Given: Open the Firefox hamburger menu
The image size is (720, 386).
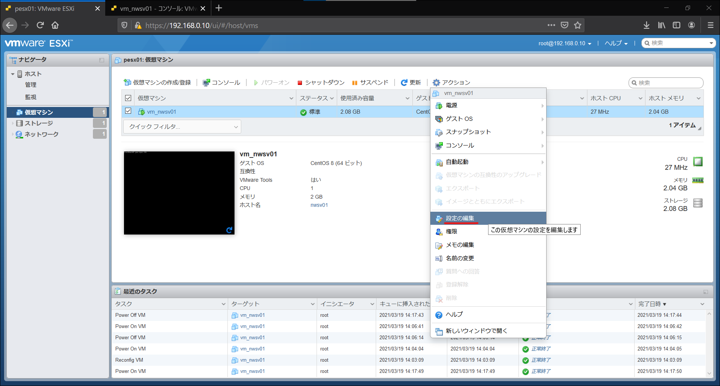Looking at the screenshot, I should coord(710,25).
